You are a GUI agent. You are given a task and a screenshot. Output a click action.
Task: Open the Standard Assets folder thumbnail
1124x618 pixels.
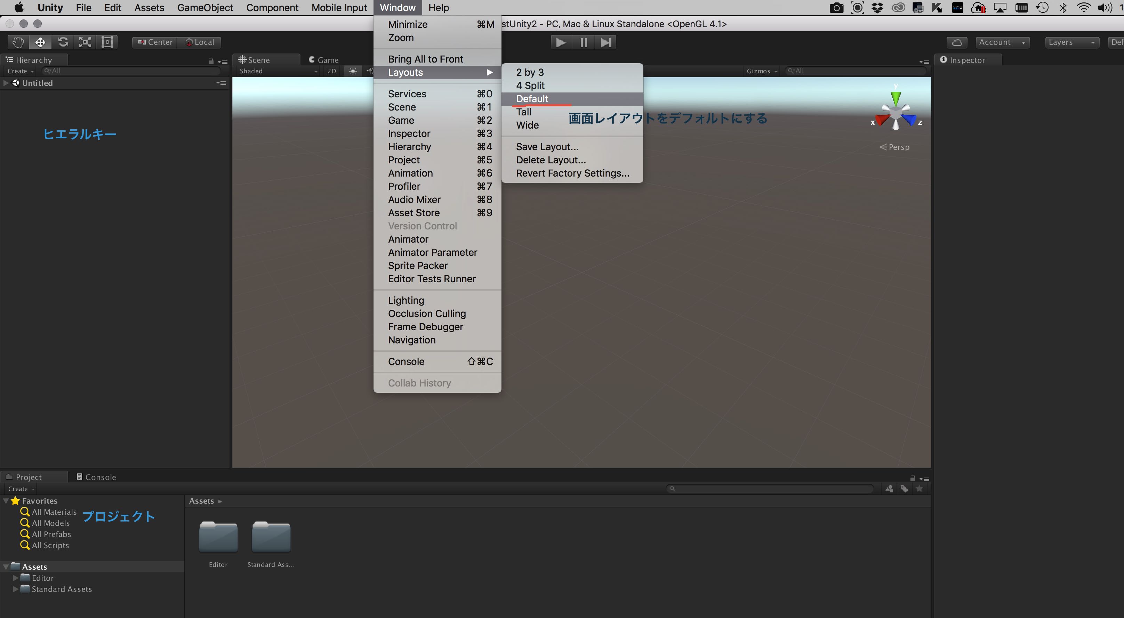(271, 537)
